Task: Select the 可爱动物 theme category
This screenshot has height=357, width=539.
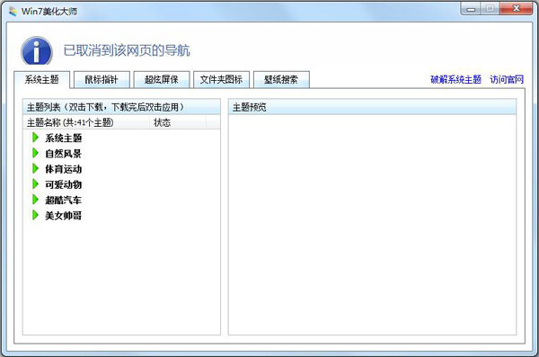Action: [x=63, y=184]
